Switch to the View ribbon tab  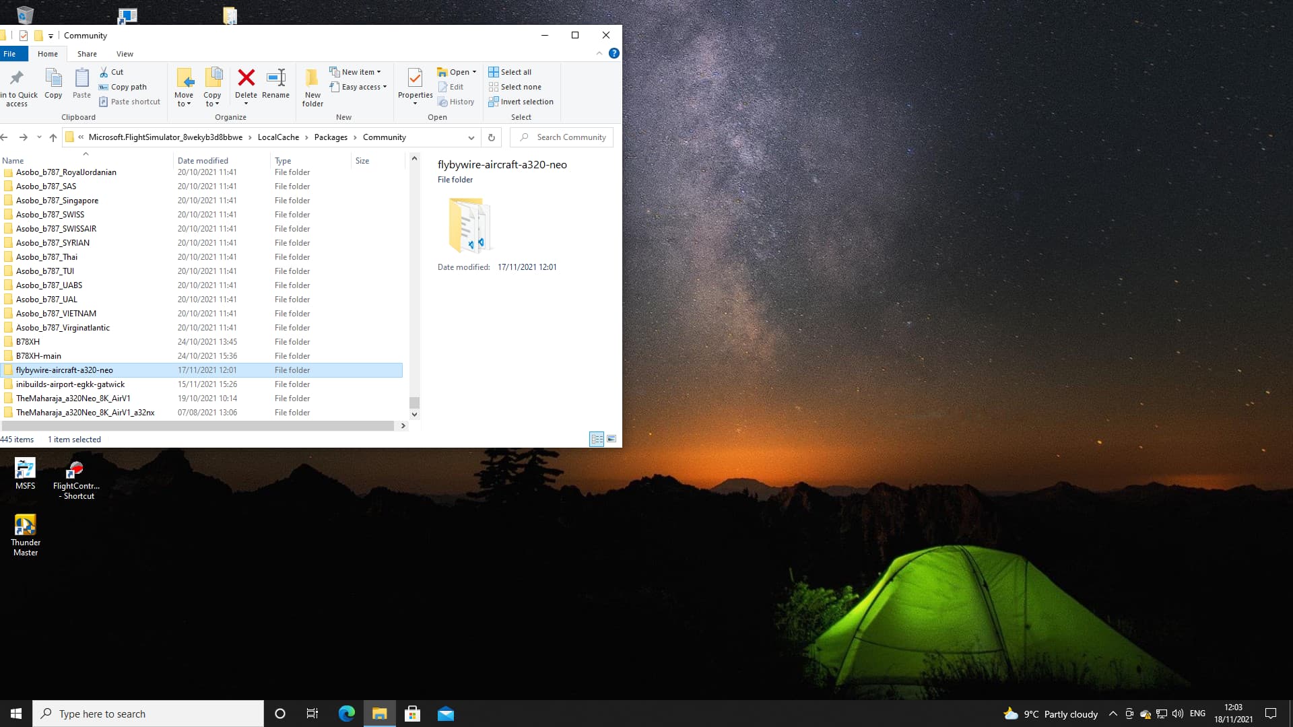click(x=125, y=54)
